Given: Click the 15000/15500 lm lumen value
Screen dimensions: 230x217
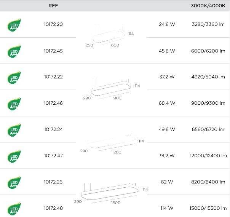Looking at the screenshot, I should click(208, 208).
